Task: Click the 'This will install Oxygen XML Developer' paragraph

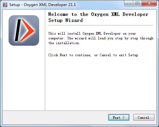Action: [101, 38]
